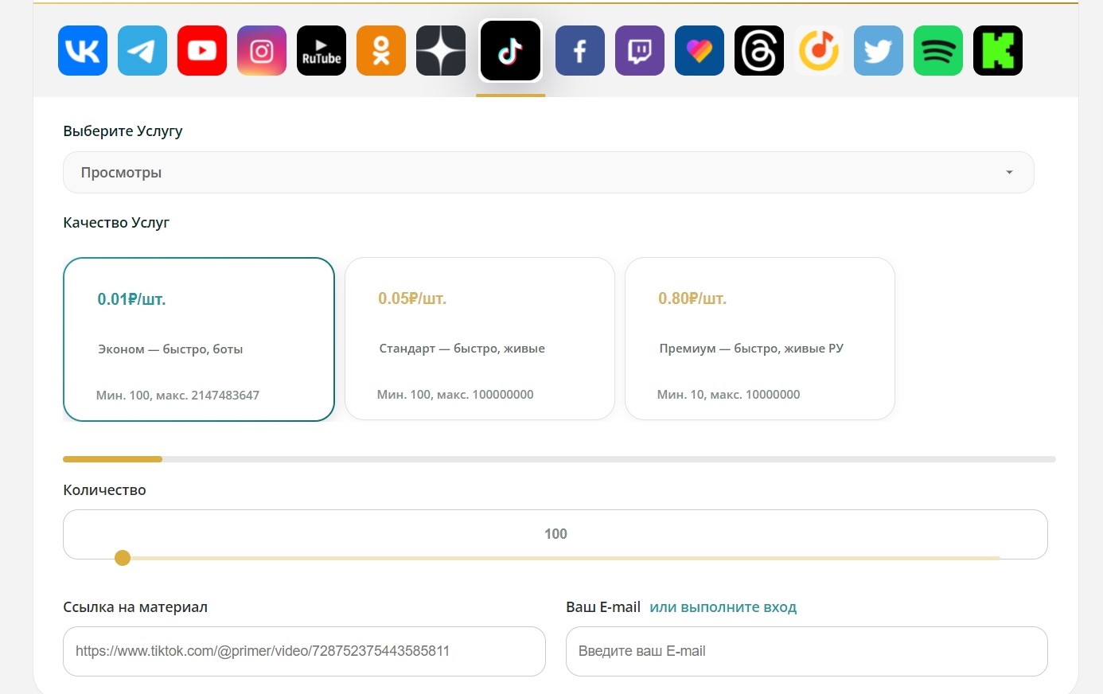Select the Instagram icon

[x=262, y=51]
